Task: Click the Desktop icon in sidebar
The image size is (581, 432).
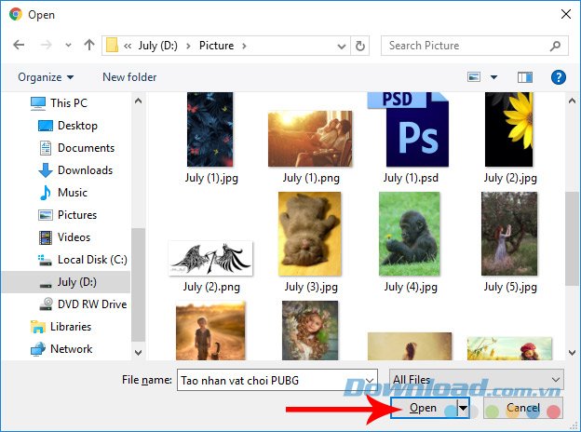Action: pos(46,126)
